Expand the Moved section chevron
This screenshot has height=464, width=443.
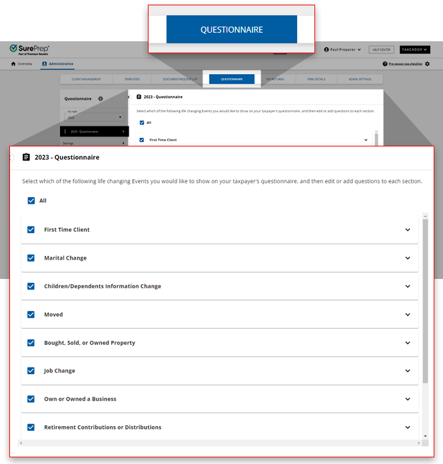[x=408, y=314]
